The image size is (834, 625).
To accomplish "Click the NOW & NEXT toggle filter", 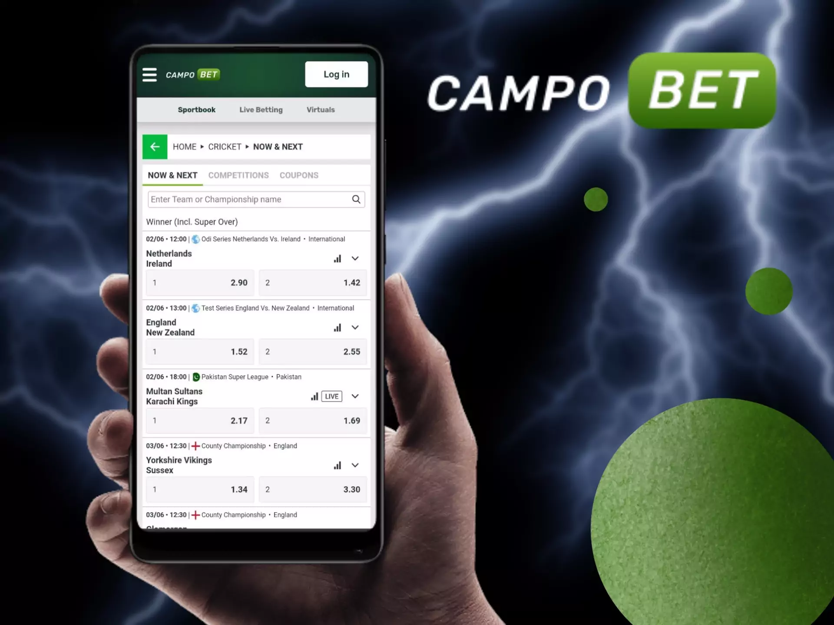I will 172,175.
